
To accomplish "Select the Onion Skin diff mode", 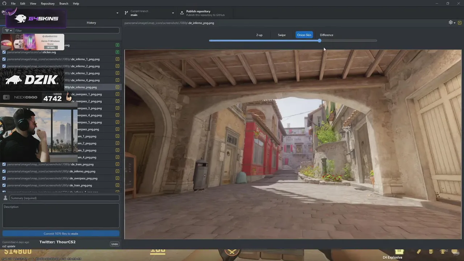I will 304,35.
